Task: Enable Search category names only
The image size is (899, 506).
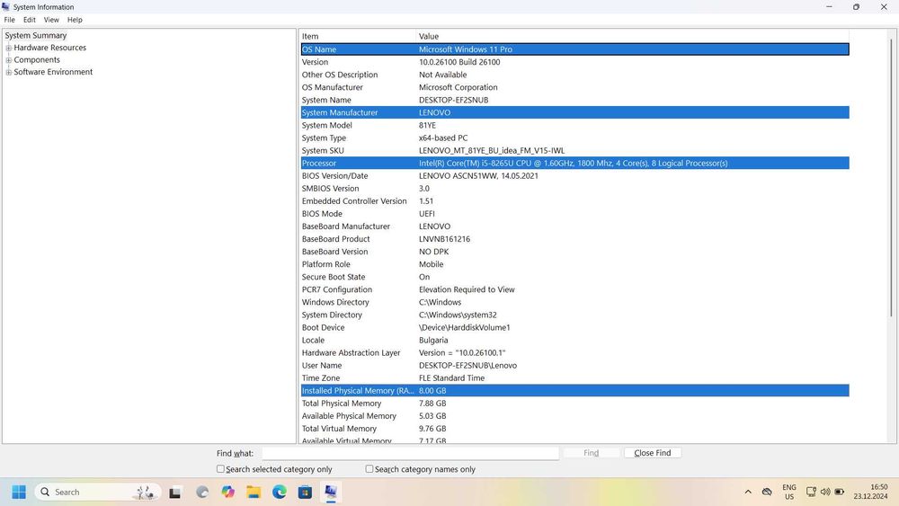Action: click(369, 469)
